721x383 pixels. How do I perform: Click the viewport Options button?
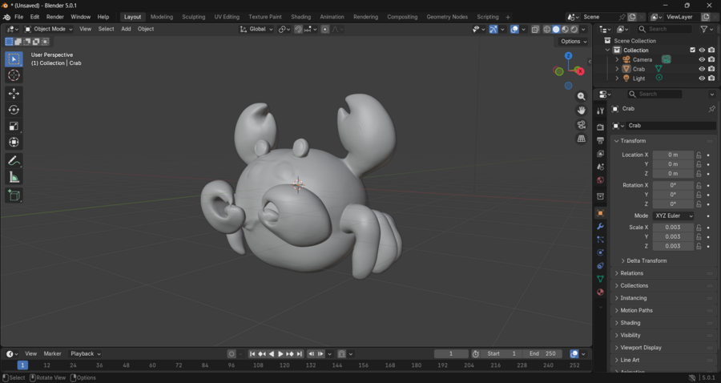click(x=574, y=42)
